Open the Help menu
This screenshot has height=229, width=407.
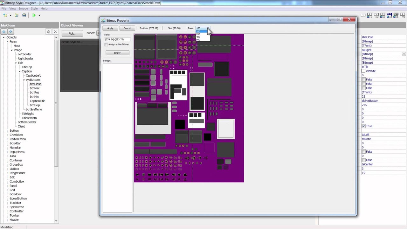pyautogui.click(x=44, y=8)
